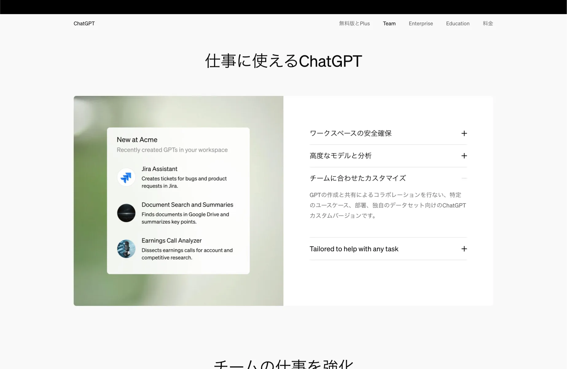Click the ワークスペースの安全確保 accordion heading
The height and width of the screenshot is (369, 567).
pos(350,133)
